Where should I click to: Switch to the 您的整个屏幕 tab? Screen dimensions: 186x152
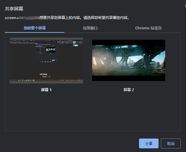point(35,28)
